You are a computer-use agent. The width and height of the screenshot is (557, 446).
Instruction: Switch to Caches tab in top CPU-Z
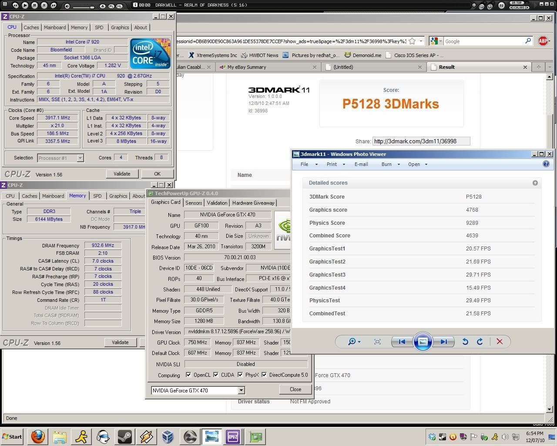click(x=31, y=27)
